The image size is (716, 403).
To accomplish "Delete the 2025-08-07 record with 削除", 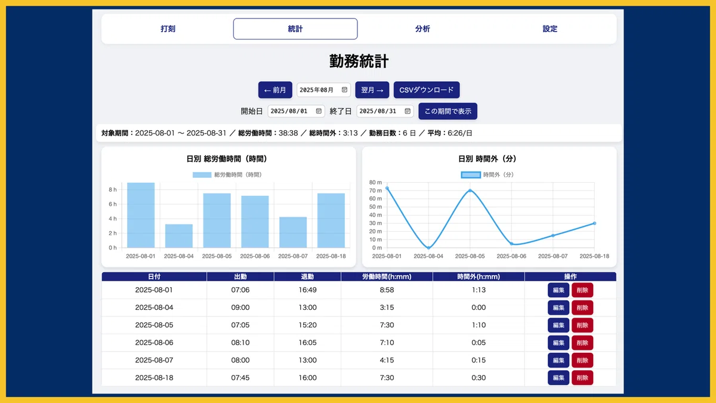I will tap(582, 360).
